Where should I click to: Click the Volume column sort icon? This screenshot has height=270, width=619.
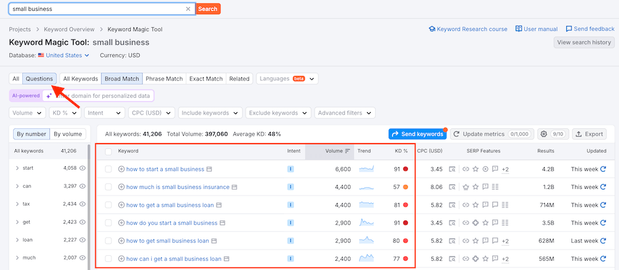pos(347,151)
